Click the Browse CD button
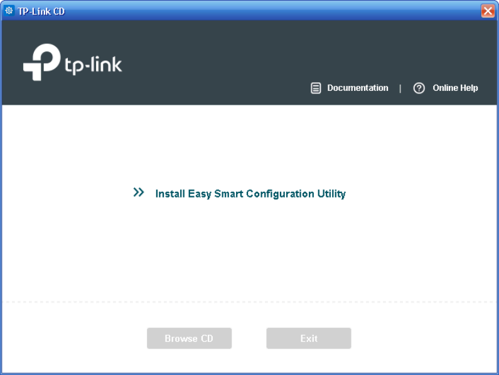This screenshot has height=375, width=499. (x=189, y=338)
